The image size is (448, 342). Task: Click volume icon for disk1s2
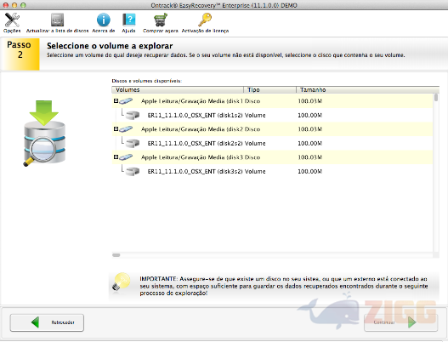pos(133,115)
